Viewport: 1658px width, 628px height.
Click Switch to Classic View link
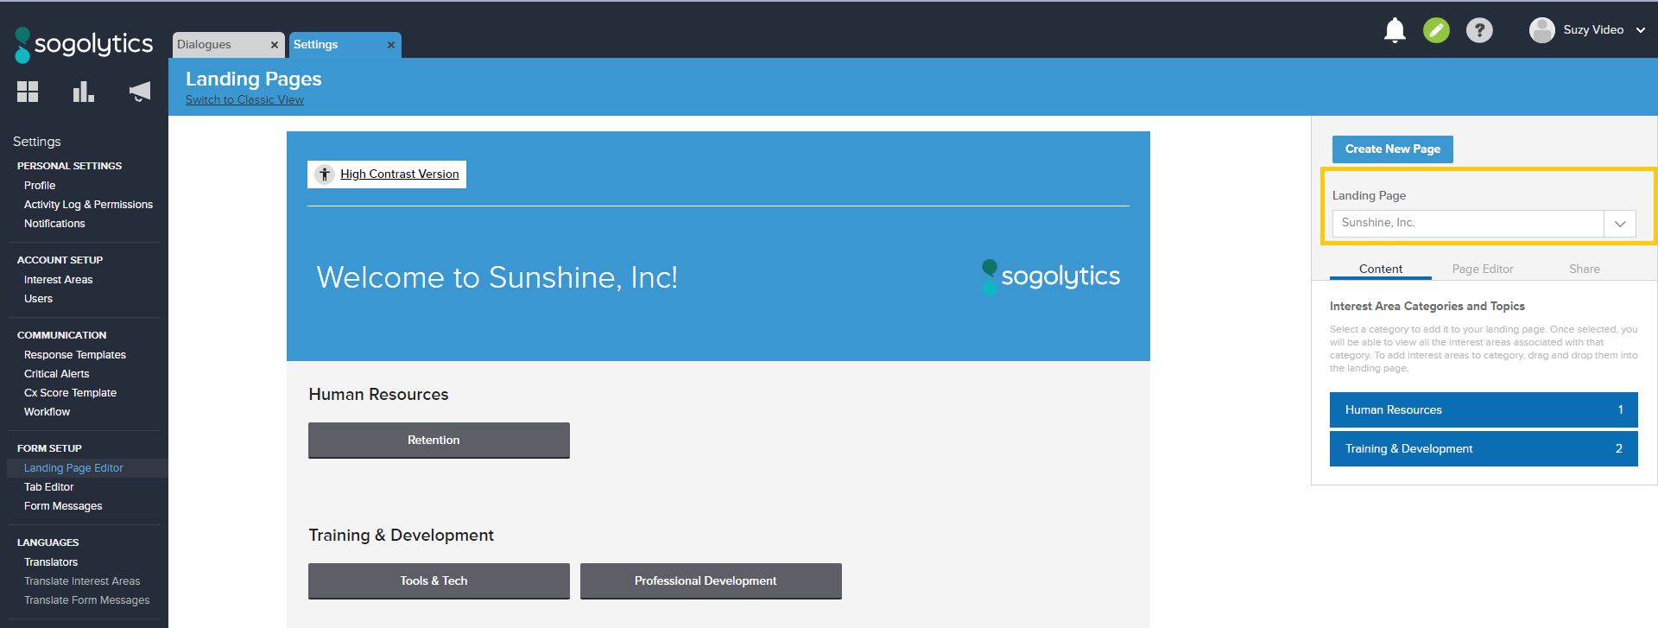(244, 100)
